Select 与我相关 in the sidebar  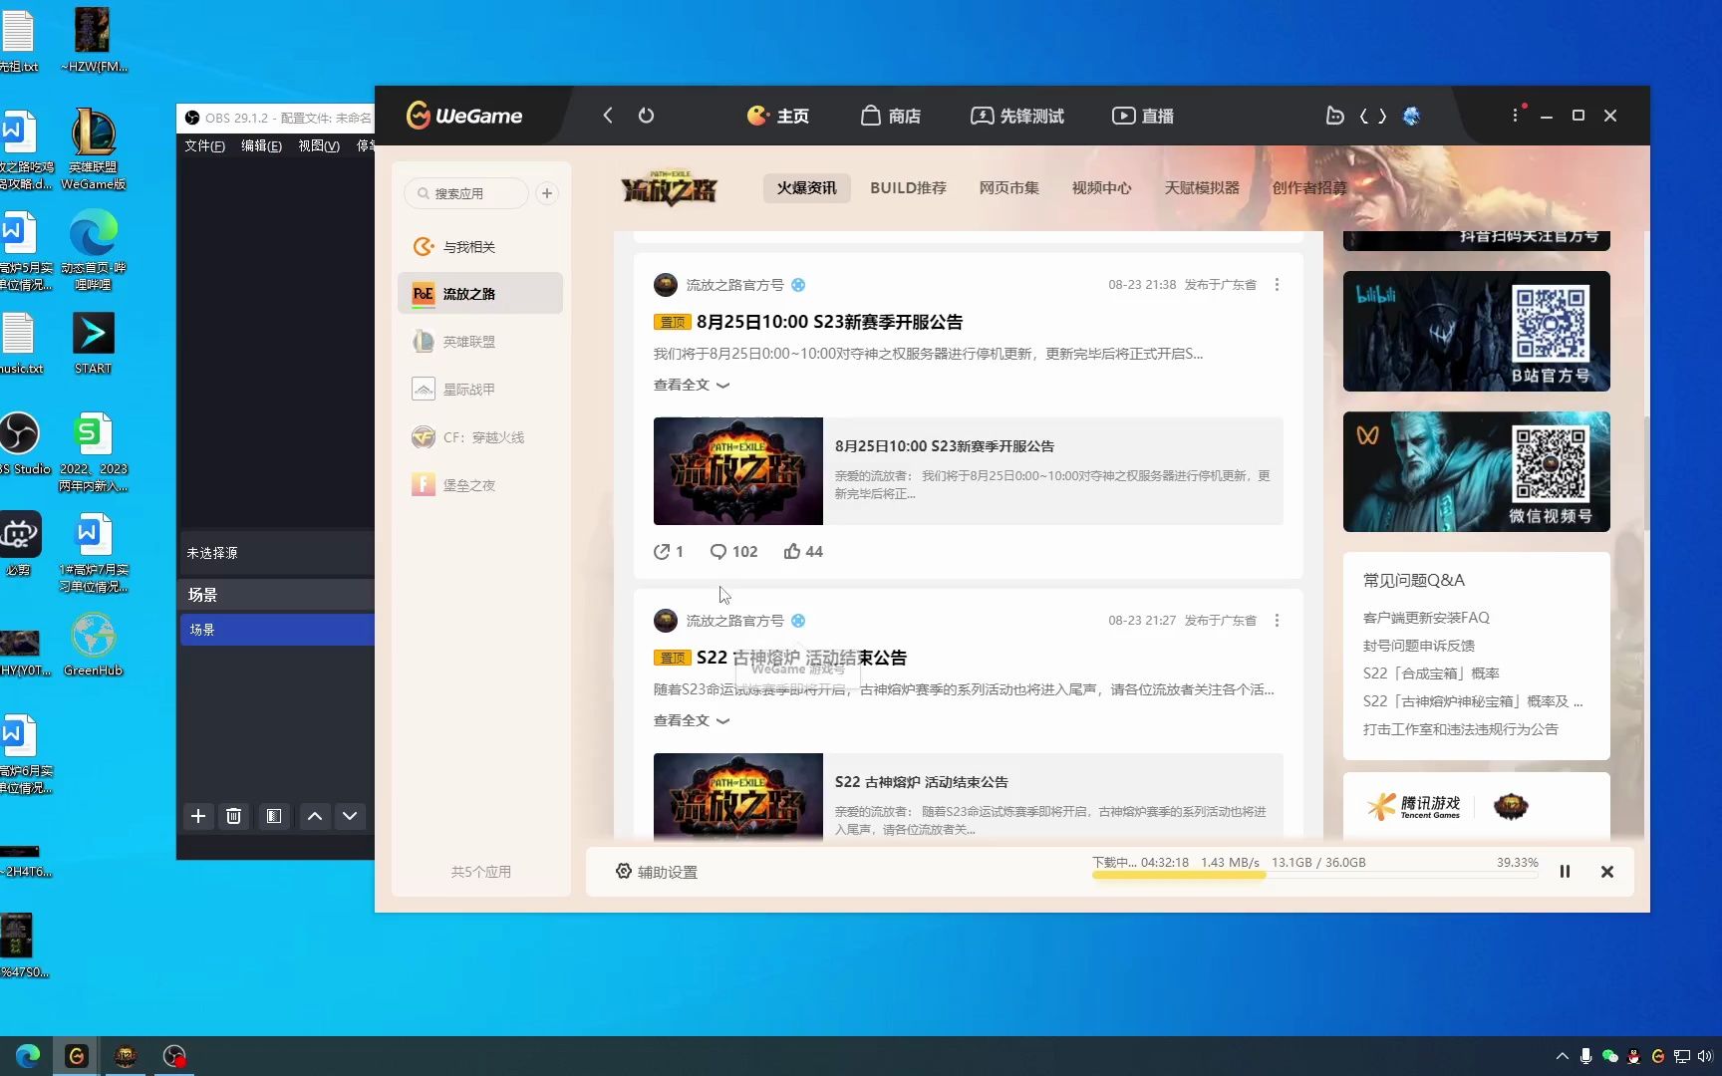[x=479, y=246]
